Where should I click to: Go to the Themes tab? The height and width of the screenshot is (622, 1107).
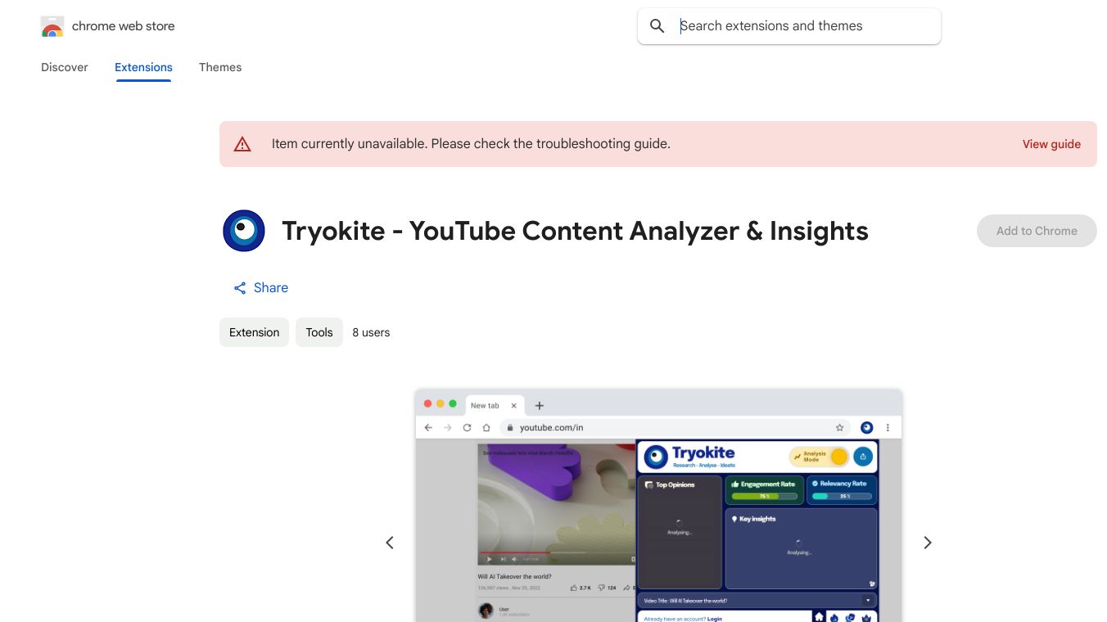coord(220,67)
